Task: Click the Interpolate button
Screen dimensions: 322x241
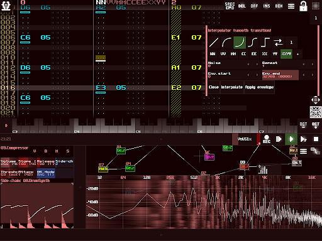Action: click(x=232, y=87)
